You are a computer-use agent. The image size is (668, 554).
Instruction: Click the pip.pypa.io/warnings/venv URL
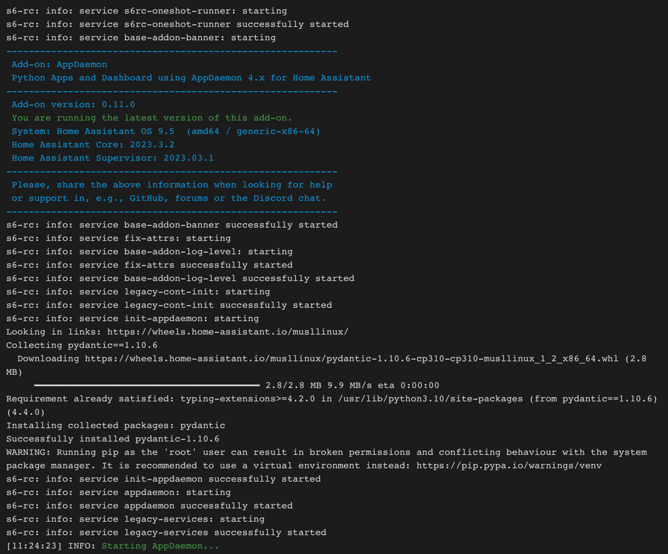tap(509, 466)
